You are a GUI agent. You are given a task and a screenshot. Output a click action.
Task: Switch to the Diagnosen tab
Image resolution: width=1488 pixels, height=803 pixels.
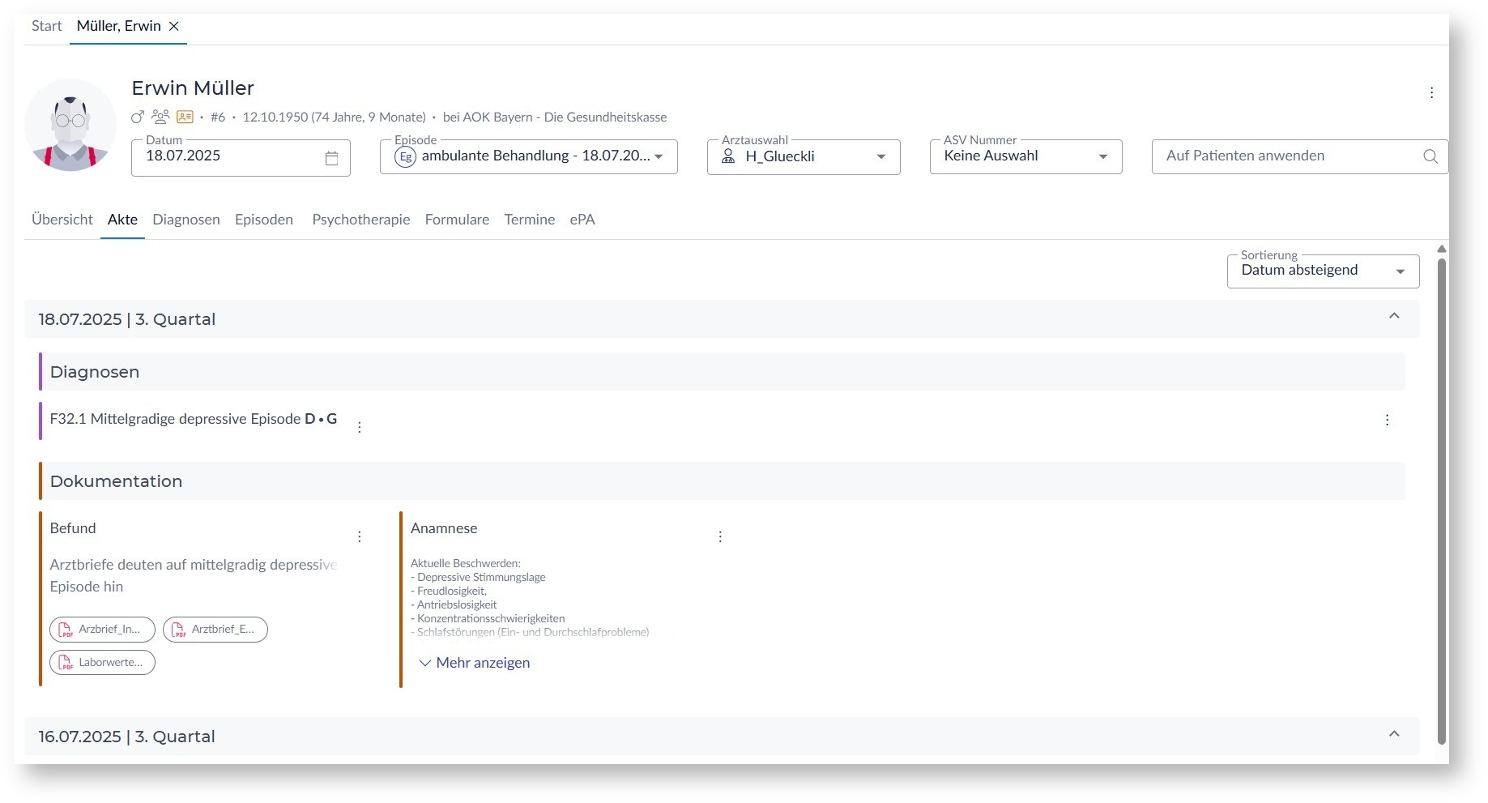(185, 220)
